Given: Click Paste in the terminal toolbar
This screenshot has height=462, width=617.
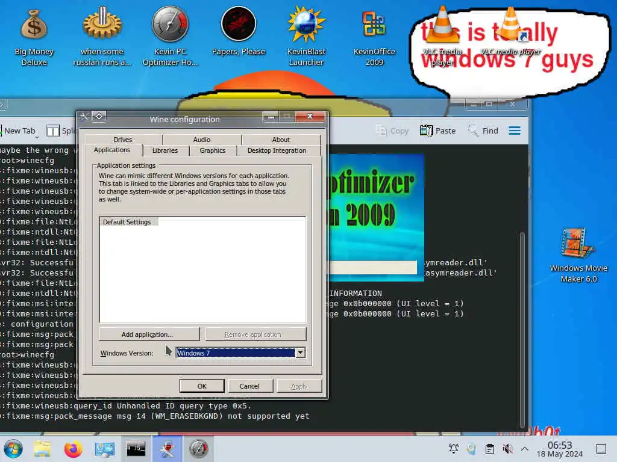Looking at the screenshot, I should [437, 131].
